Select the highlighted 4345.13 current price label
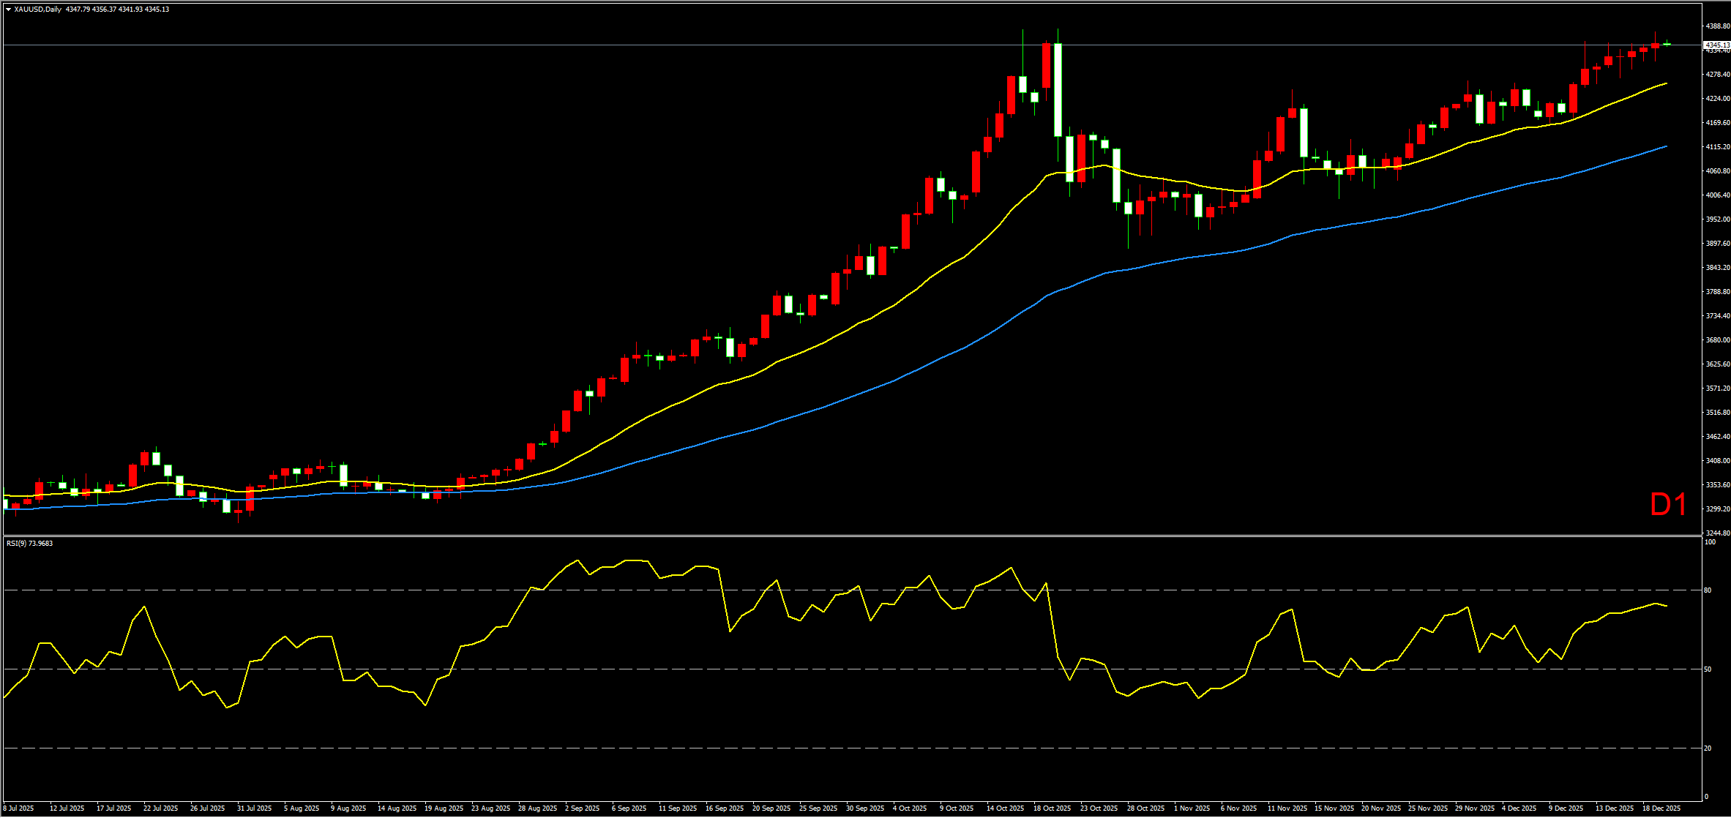The image size is (1731, 818). [x=1716, y=45]
